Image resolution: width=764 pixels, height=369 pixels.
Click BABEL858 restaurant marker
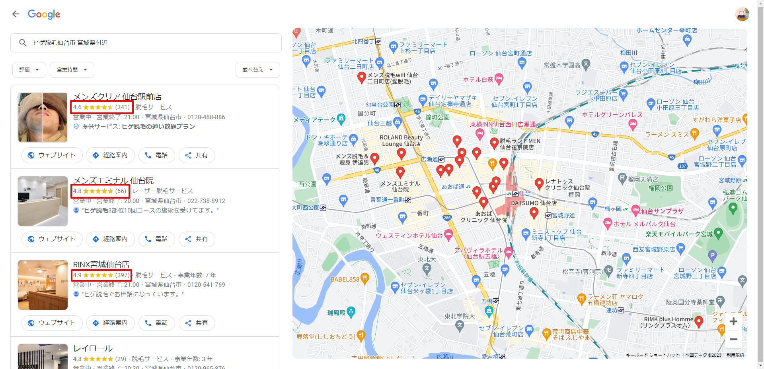[365, 278]
